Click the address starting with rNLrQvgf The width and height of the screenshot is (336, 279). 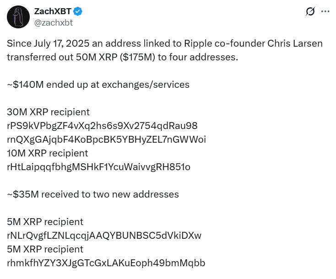coord(104,236)
